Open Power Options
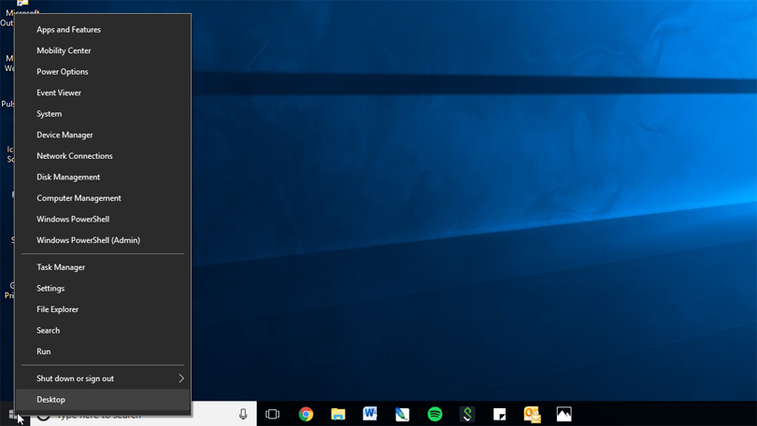The image size is (757, 426). pos(63,72)
